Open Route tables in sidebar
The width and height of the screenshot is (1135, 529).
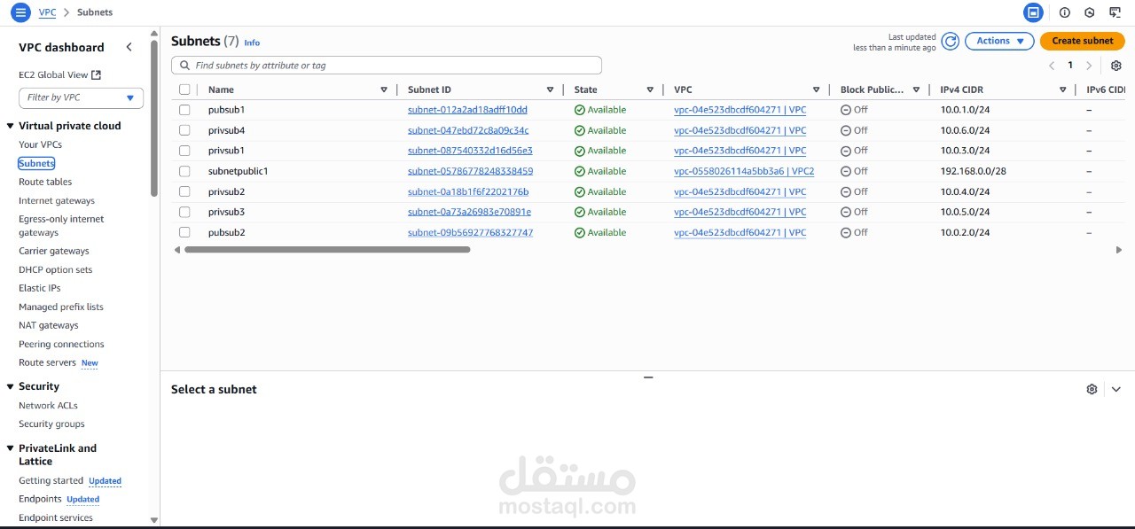point(45,182)
